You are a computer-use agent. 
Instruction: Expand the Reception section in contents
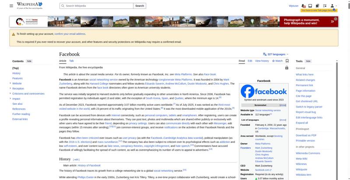tap(10, 88)
